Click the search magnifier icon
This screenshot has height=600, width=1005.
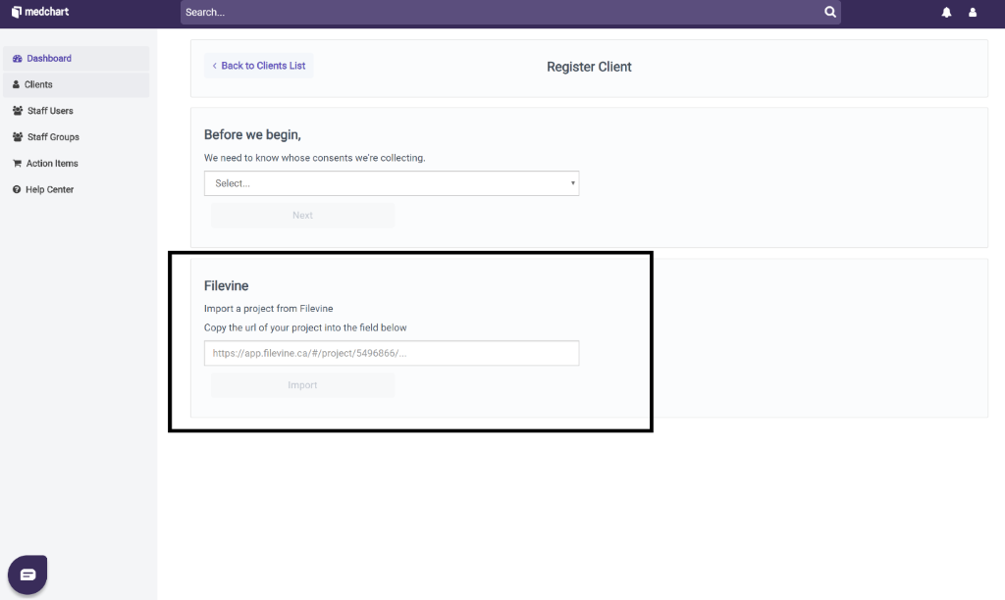pos(829,12)
